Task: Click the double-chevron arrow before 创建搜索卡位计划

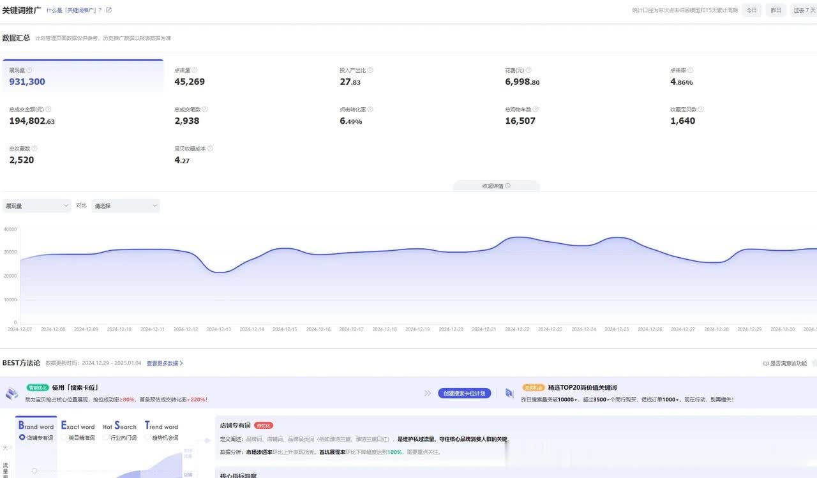Action: tap(428, 393)
